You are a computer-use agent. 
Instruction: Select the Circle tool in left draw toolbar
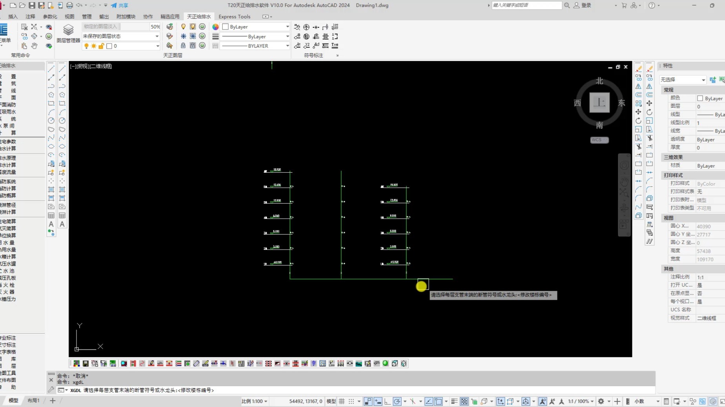click(51, 121)
